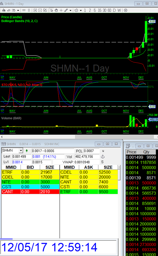The image size is (158, 256).
Task: Click the Price column header in time and sales
Action: (x=131, y=152)
